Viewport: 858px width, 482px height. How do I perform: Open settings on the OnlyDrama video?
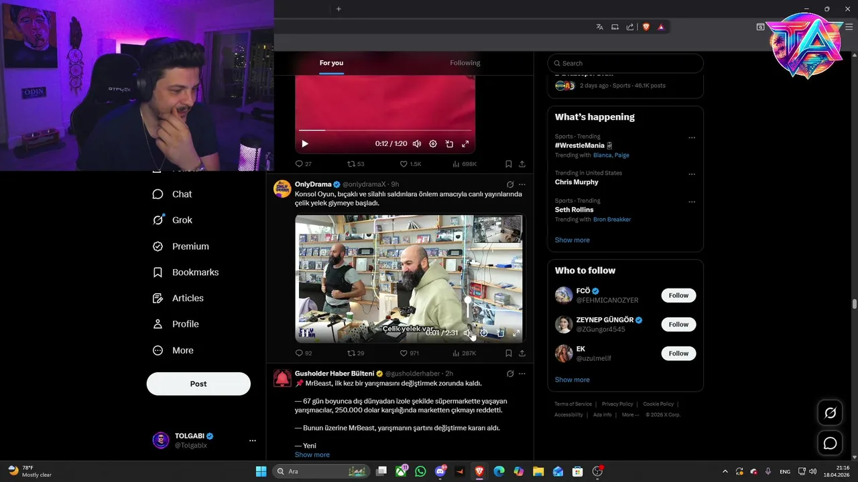(x=484, y=333)
